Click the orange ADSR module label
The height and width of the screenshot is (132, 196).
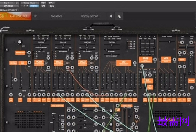point(146,59)
